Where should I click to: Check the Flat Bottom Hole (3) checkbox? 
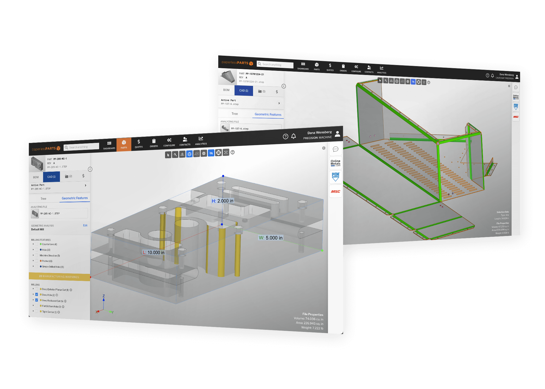[x=37, y=305]
